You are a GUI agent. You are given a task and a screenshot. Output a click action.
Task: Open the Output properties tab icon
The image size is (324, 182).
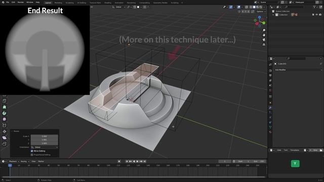[x=270, y=76]
